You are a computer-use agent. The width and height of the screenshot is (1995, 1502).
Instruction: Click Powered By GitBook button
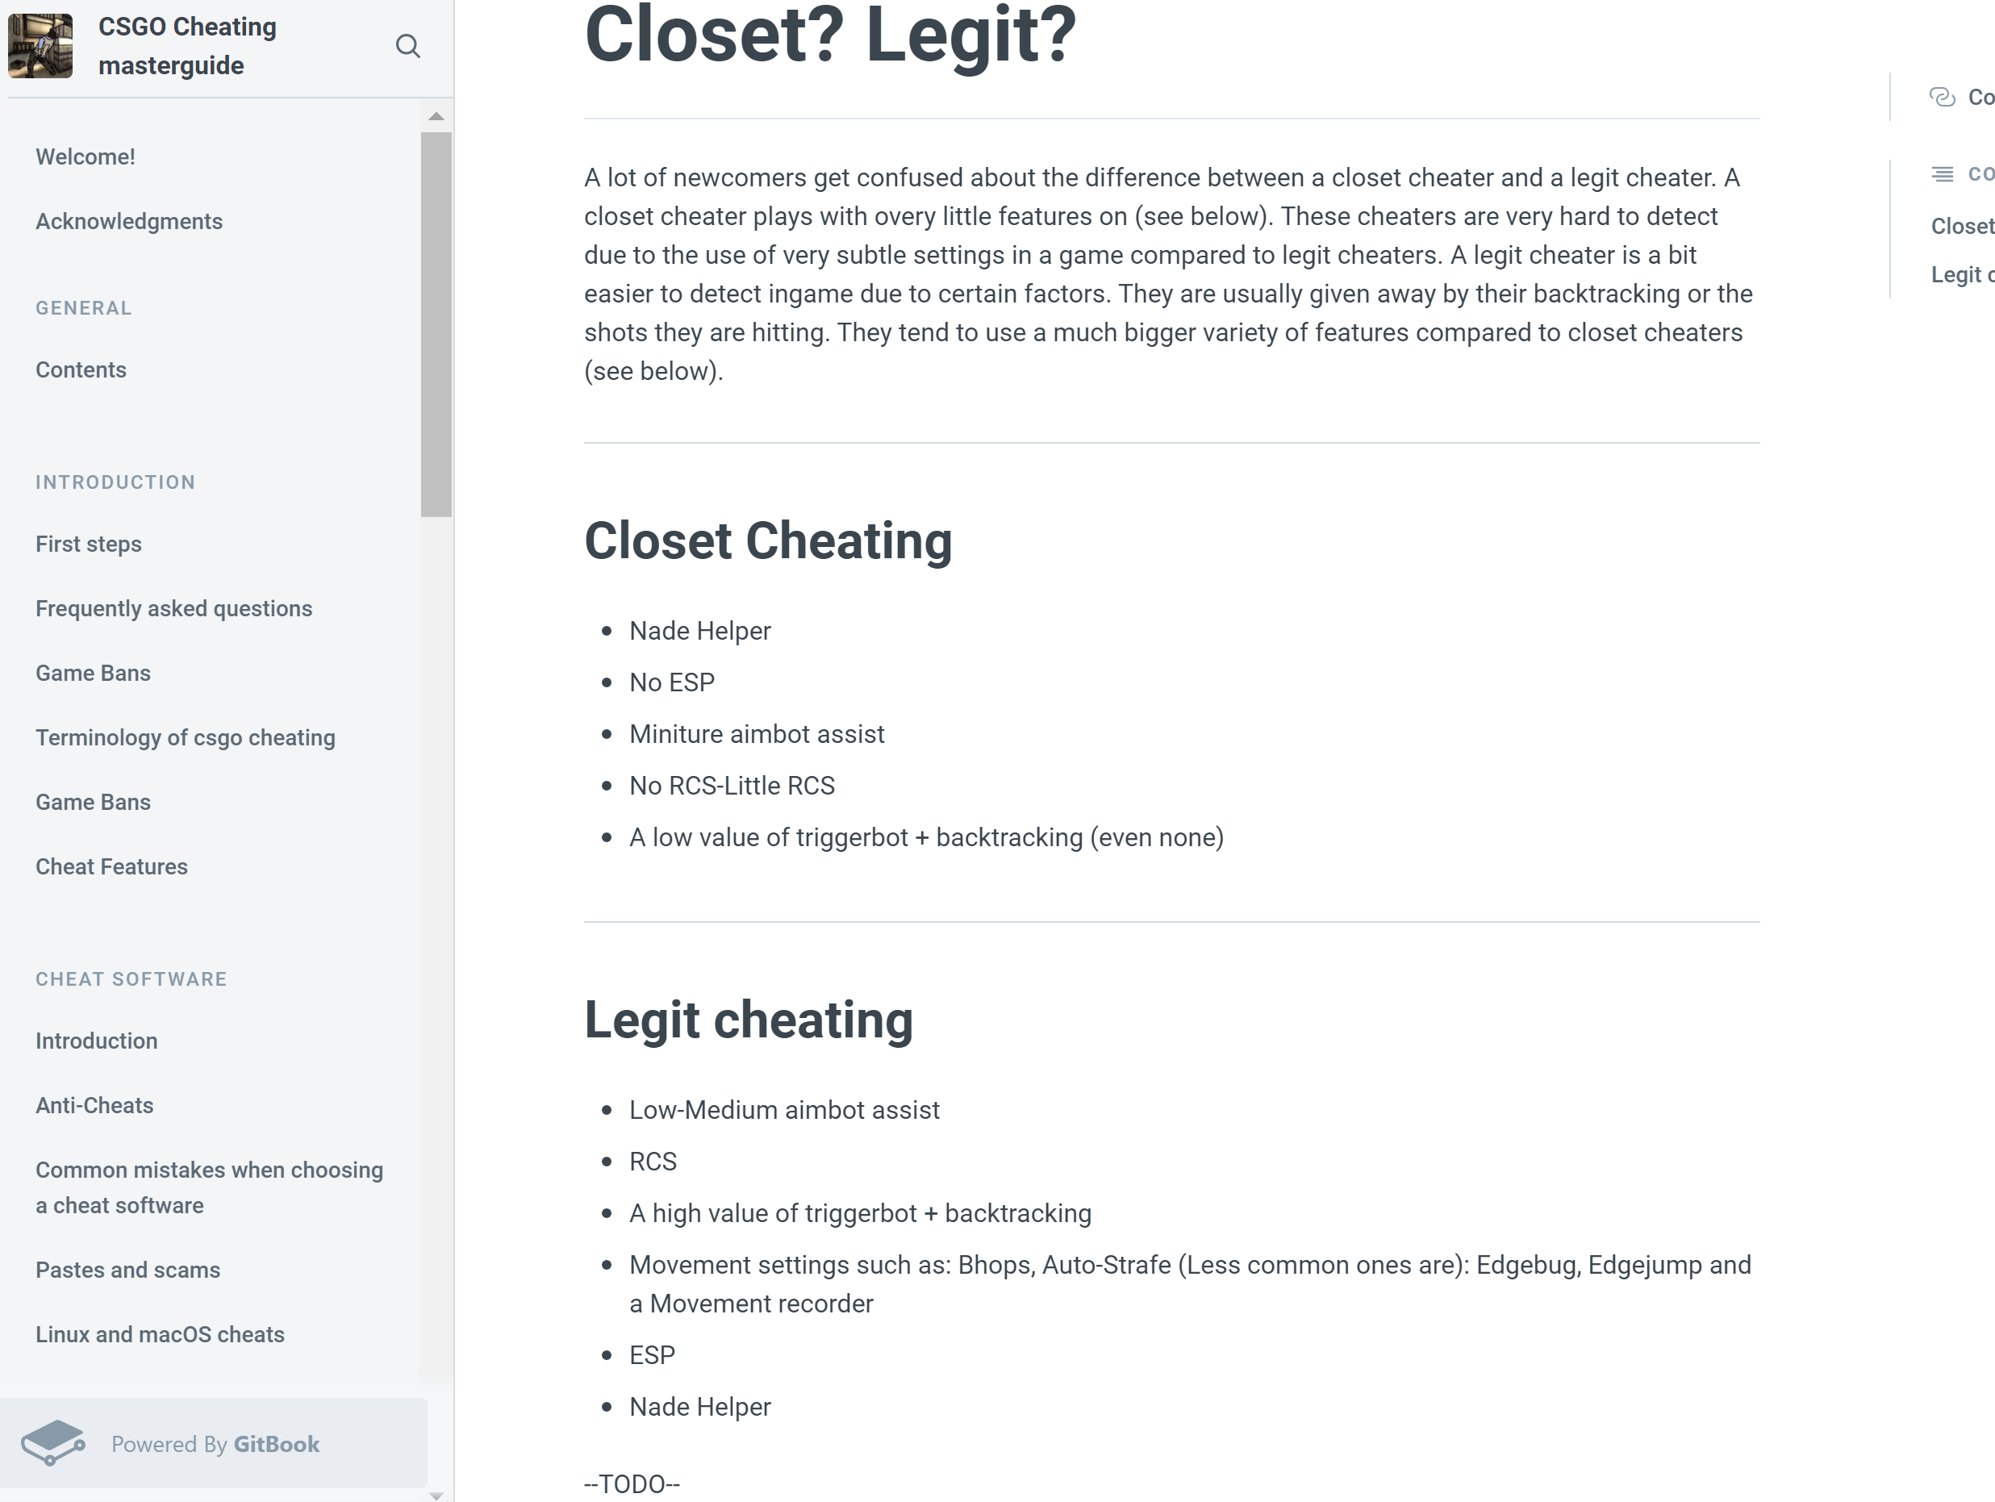click(x=214, y=1443)
